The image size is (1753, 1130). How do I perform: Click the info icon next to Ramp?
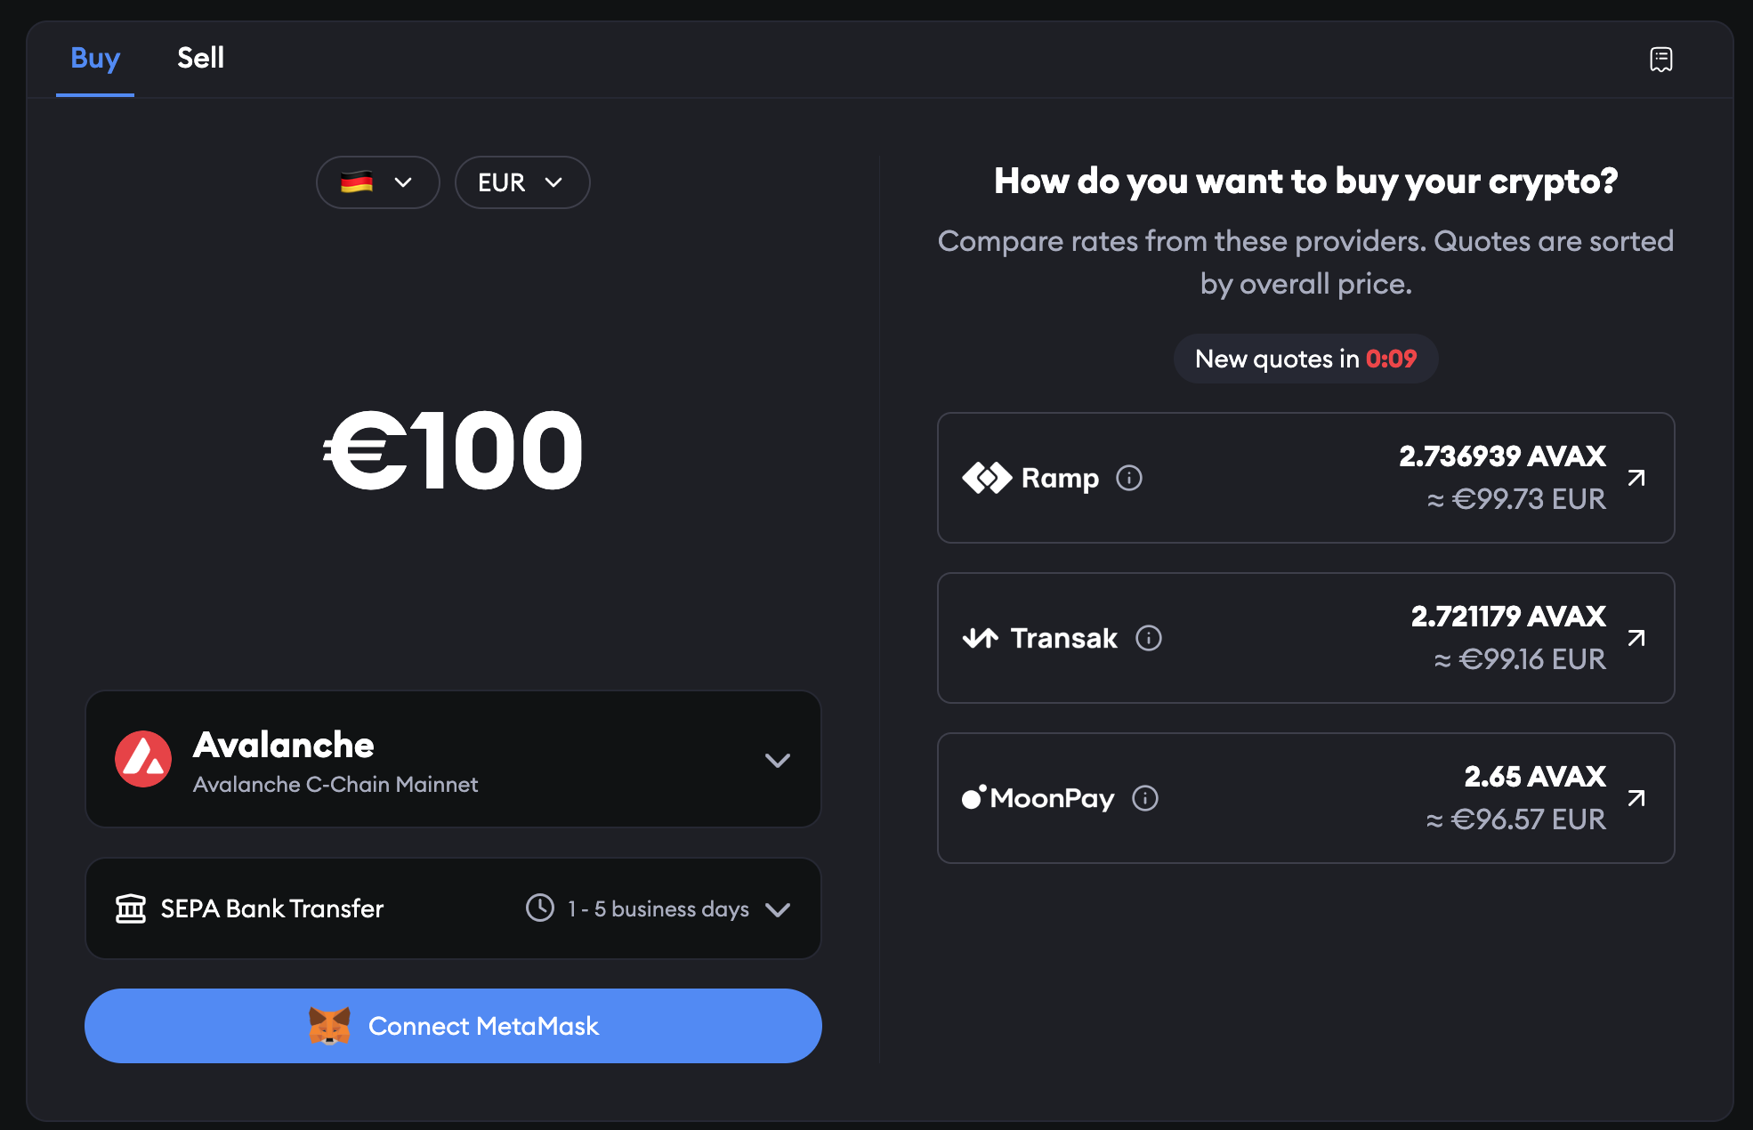tap(1129, 478)
